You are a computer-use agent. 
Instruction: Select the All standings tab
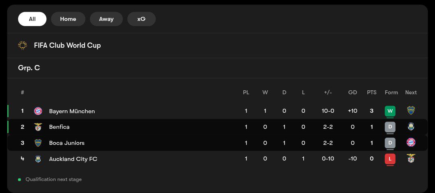point(32,19)
